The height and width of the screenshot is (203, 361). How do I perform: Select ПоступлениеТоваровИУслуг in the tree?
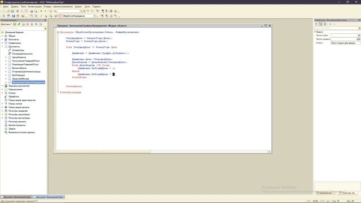(x=26, y=61)
